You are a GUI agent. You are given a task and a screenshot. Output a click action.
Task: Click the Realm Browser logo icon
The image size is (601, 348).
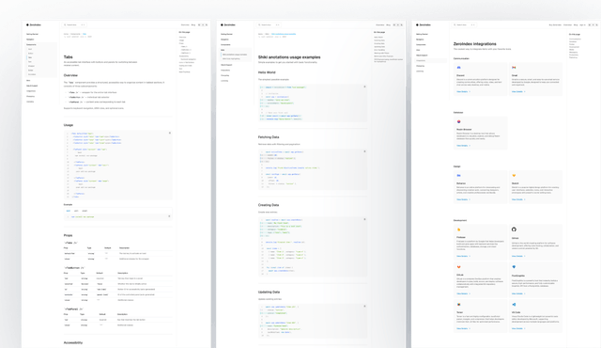click(459, 121)
